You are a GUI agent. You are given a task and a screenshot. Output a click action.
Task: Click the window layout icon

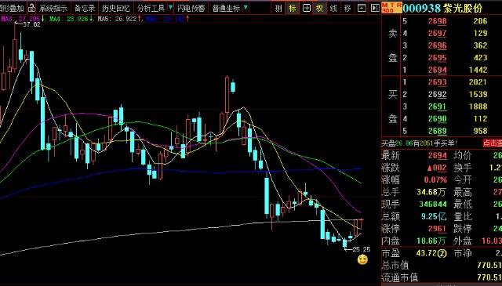pos(362,8)
